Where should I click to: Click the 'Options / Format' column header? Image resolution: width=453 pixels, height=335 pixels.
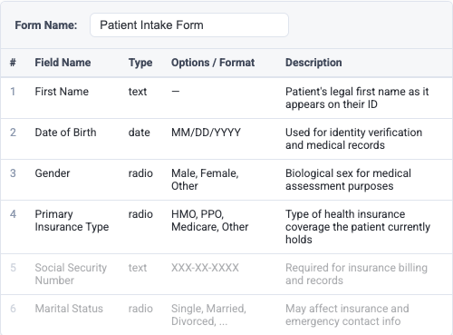coord(213,63)
